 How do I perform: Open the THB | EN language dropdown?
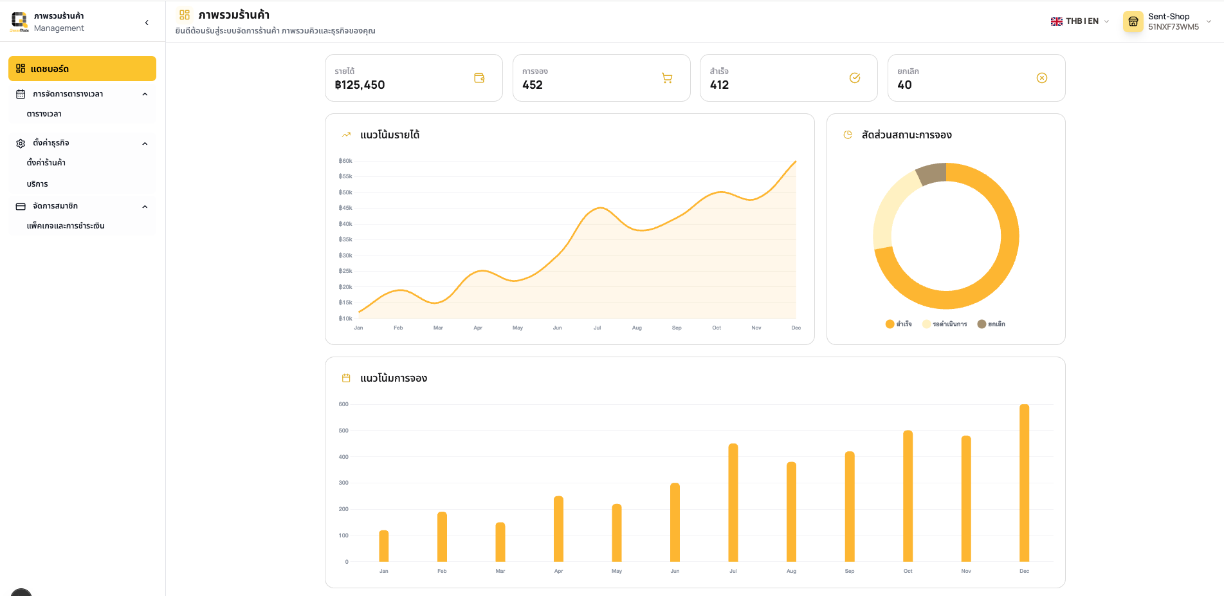(1080, 21)
